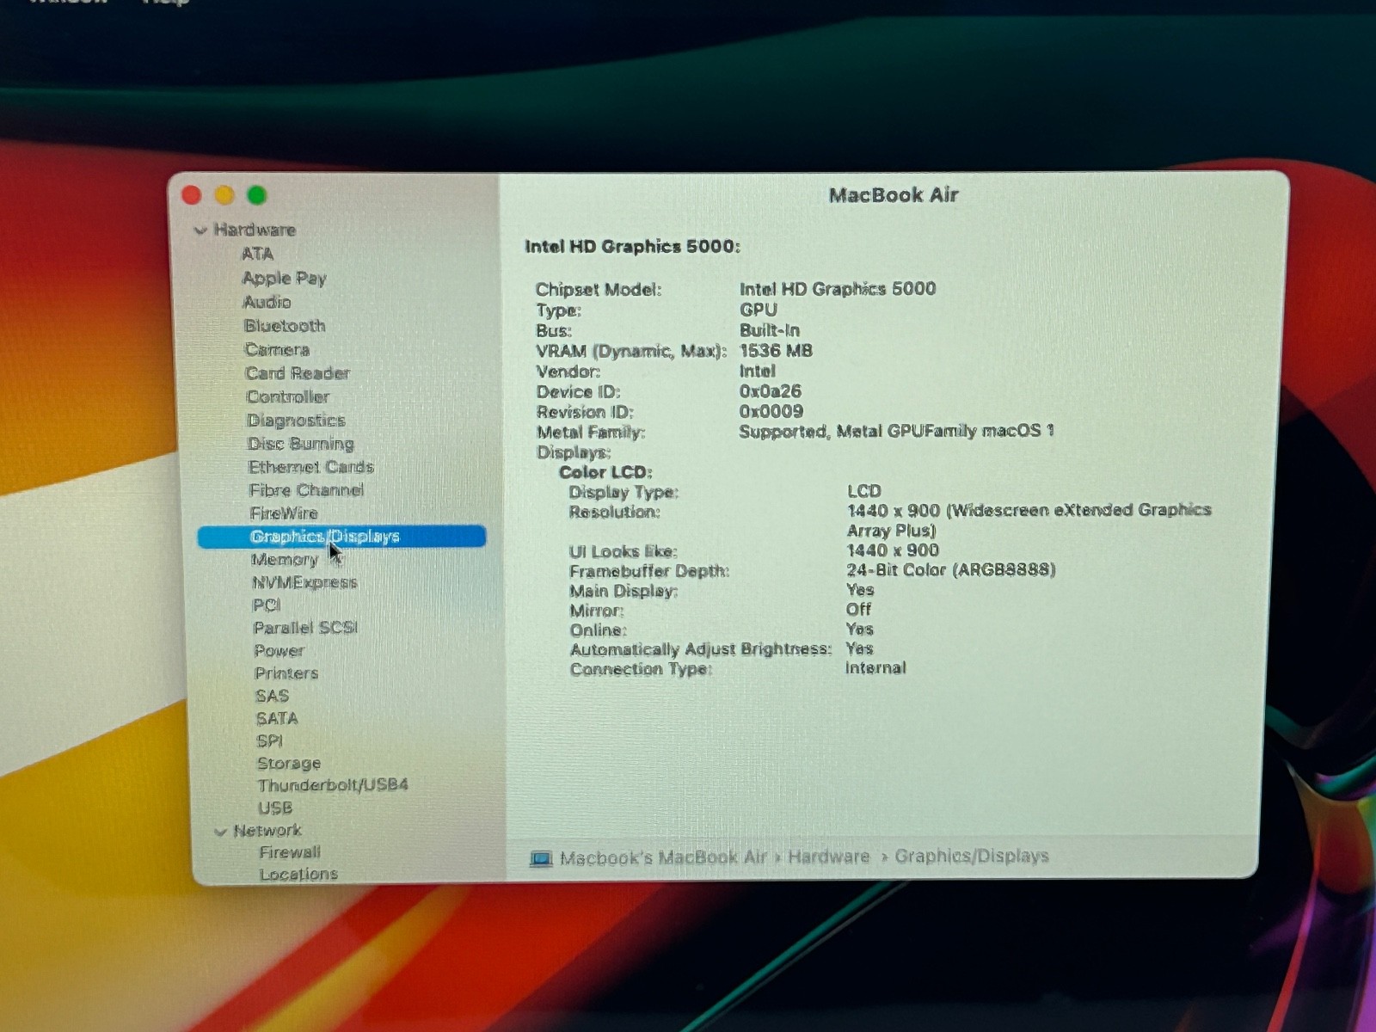Click Macbook's MacBook Air in path bar
The width and height of the screenshot is (1376, 1032).
662,857
